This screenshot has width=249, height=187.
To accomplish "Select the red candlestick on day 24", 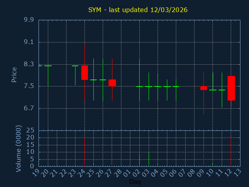I will (x=84, y=72).
